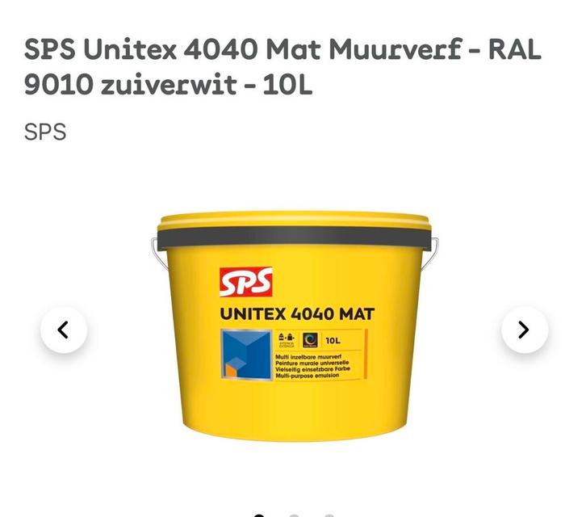Tap the multilingual description text on label

pyautogui.click(x=312, y=366)
